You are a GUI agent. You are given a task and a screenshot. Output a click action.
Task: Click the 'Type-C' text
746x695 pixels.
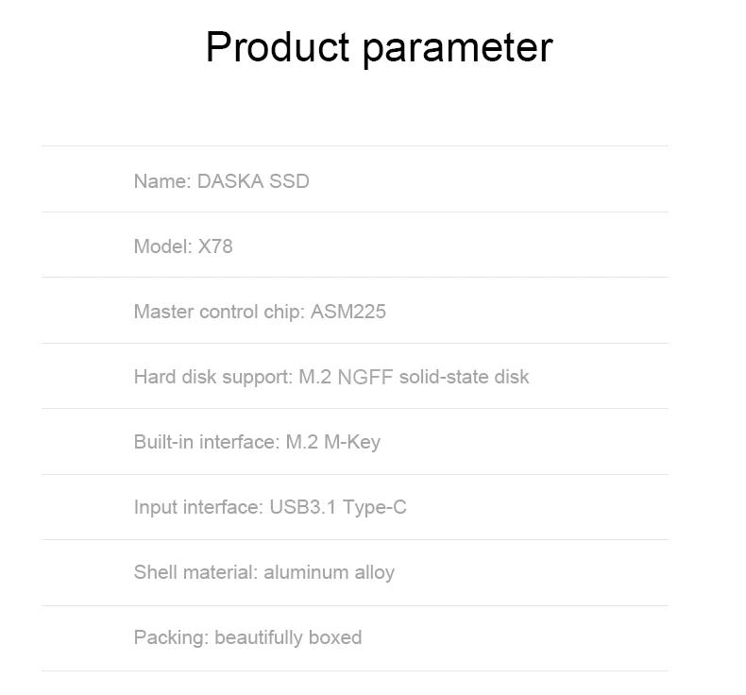[375, 507]
